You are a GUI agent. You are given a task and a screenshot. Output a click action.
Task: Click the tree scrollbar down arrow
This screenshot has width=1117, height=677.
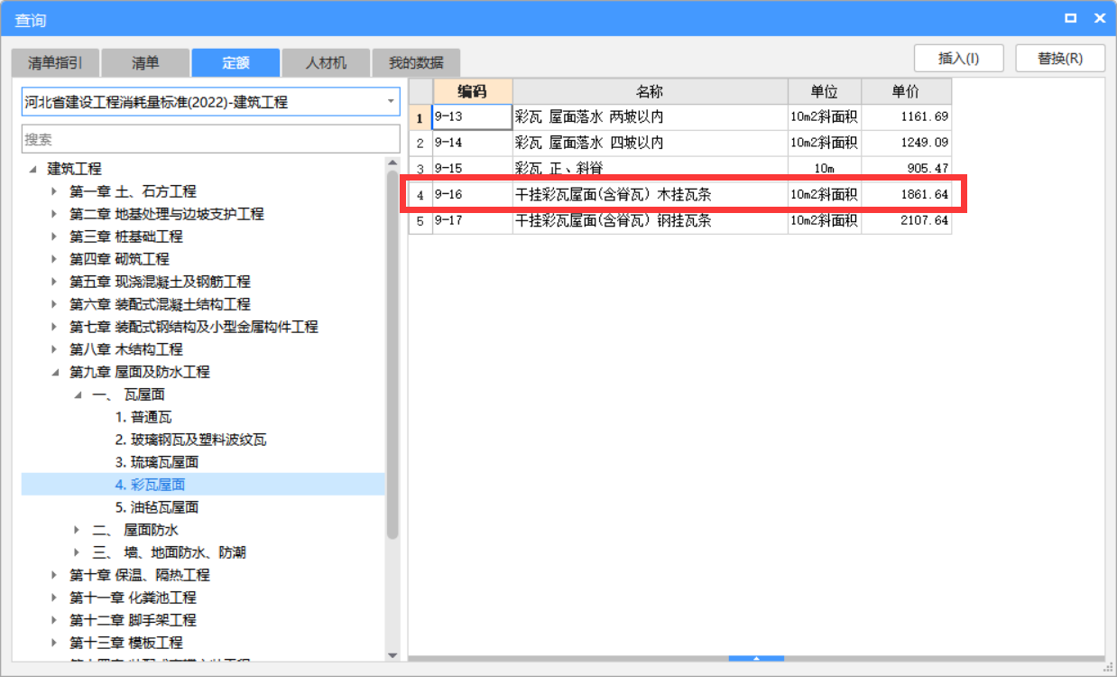(x=392, y=655)
